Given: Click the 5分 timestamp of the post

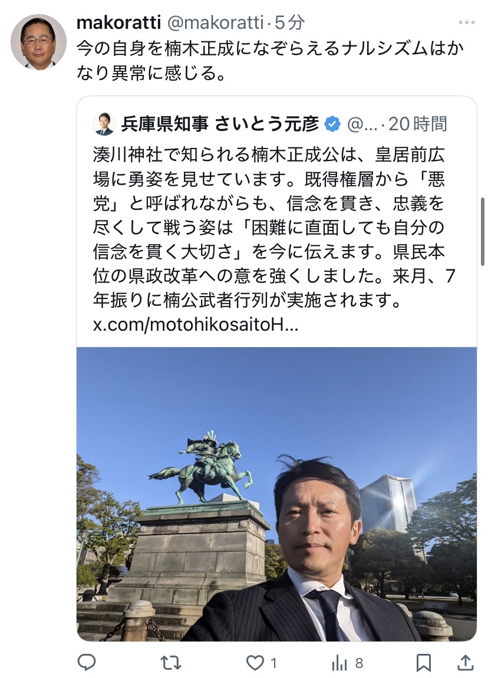Looking at the screenshot, I should click(x=289, y=23).
